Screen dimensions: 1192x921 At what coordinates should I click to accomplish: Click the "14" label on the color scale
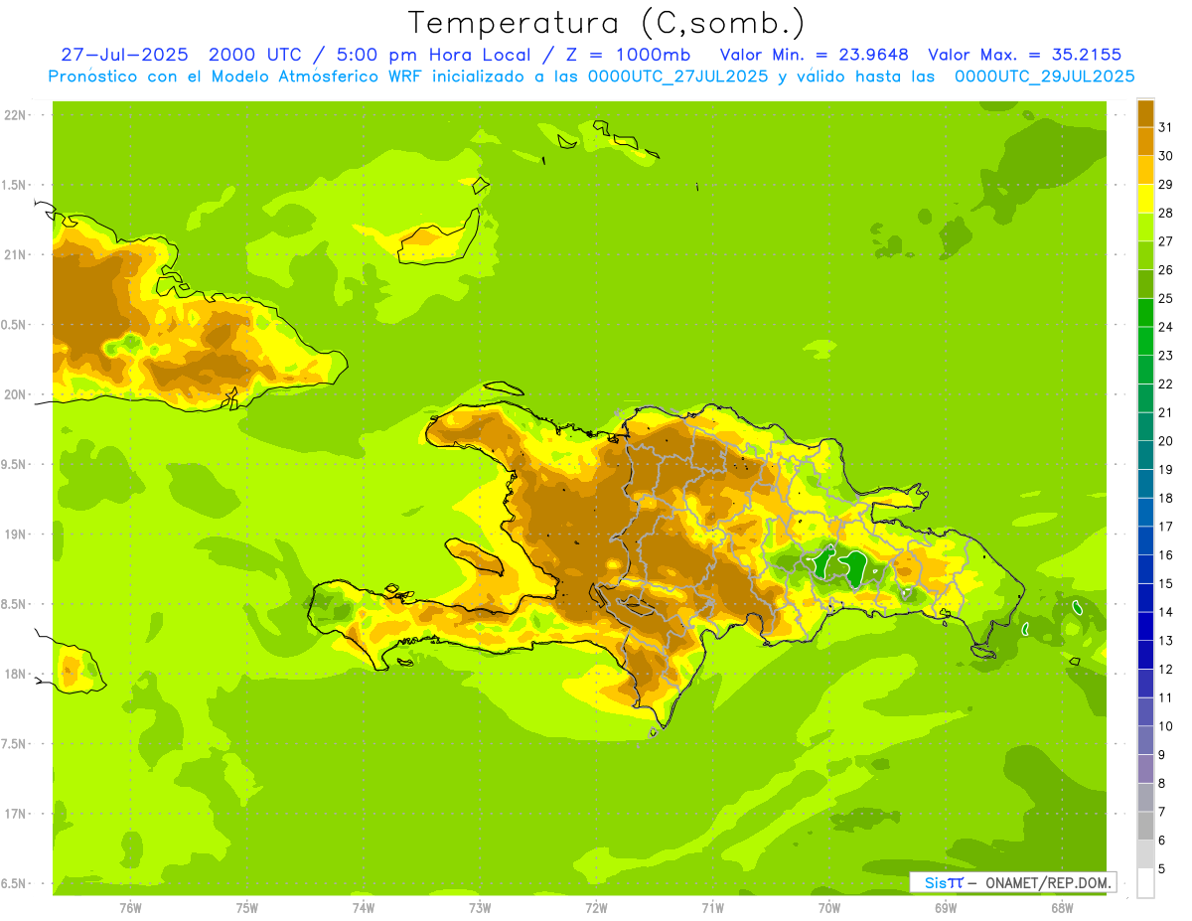1166,612
